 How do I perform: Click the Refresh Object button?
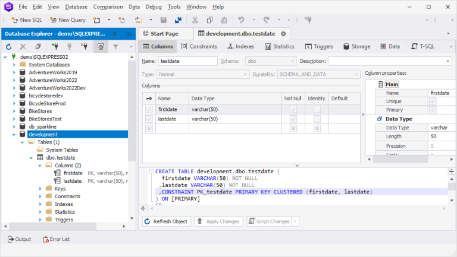(x=167, y=221)
